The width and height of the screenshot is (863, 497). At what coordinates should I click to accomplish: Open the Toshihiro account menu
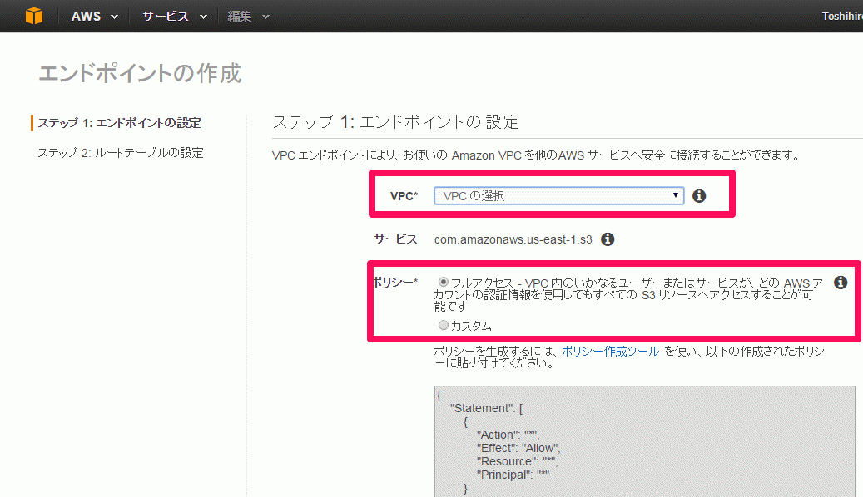point(842,17)
